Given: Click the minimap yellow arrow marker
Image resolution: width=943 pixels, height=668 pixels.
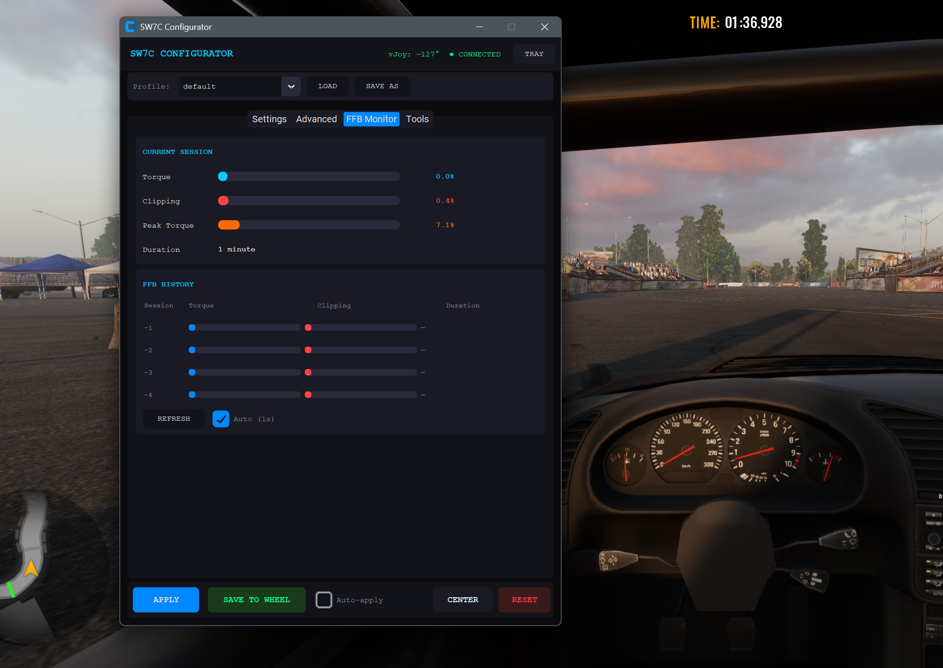Looking at the screenshot, I should pyautogui.click(x=31, y=568).
